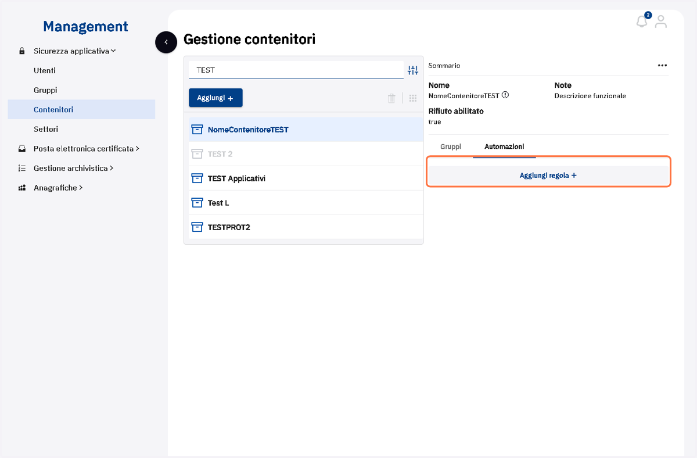Go to Utenti in the sidebar

pyautogui.click(x=45, y=70)
